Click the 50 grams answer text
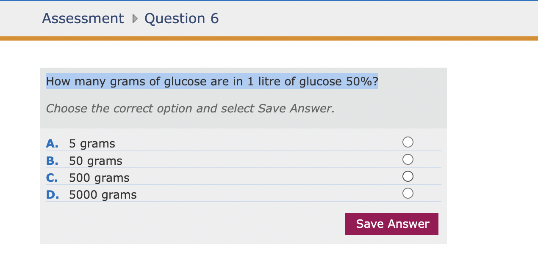This screenshot has height=276, width=538. [x=96, y=161]
